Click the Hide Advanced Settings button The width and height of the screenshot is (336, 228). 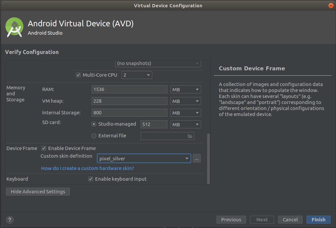point(38,192)
